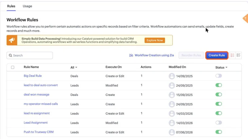Switch to list view icon
The image size is (248, 140).
click(232, 55)
